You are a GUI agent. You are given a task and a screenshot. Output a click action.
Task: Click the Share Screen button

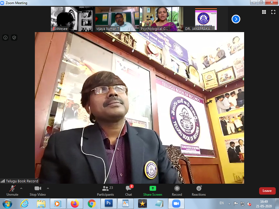pyautogui.click(x=153, y=190)
